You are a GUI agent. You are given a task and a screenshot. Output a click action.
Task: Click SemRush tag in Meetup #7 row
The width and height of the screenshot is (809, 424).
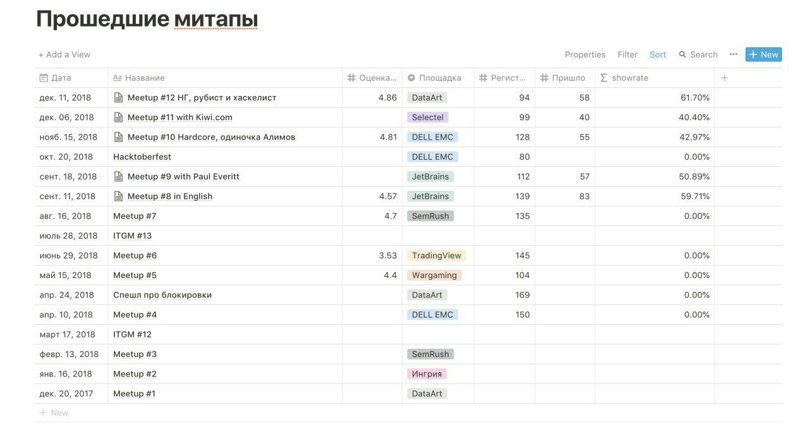(430, 215)
